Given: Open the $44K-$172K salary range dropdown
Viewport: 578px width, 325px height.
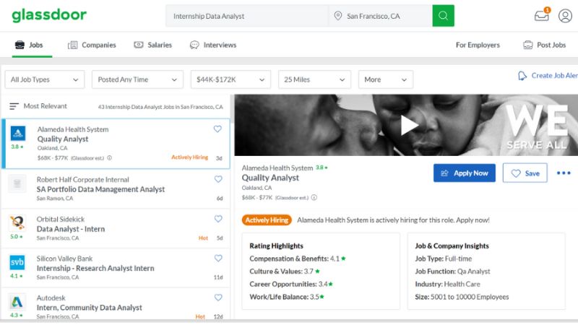Looking at the screenshot, I should point(230,79).
